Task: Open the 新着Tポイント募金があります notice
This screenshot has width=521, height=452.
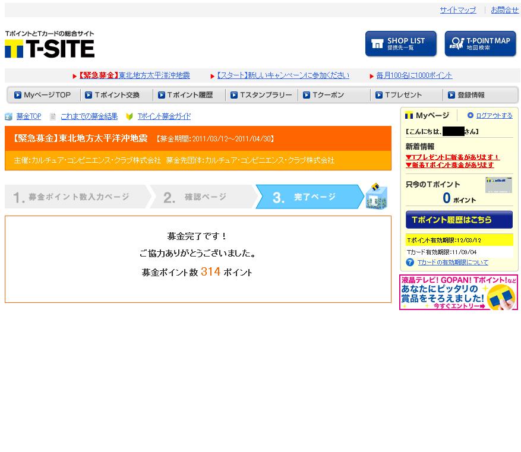Action: (450, 165)
